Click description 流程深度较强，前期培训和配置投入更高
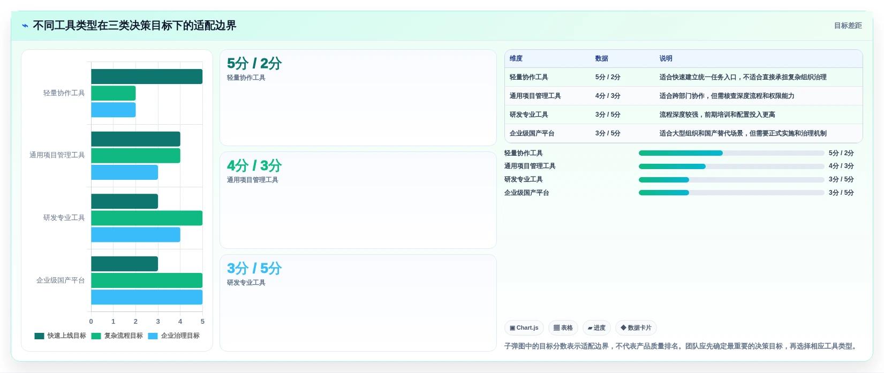Screen dimensions: 884x373 click(717, 115)
